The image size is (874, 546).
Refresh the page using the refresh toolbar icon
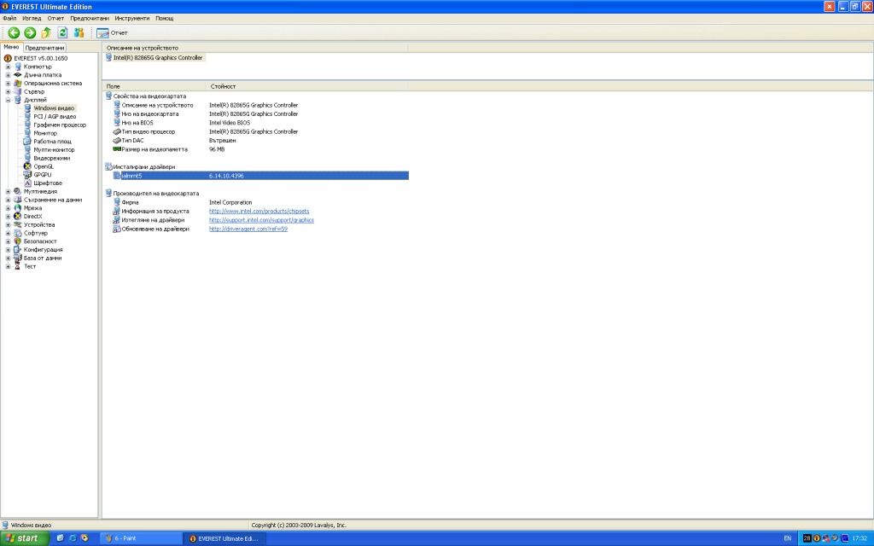pyautogui.click(x=62, y=33)
